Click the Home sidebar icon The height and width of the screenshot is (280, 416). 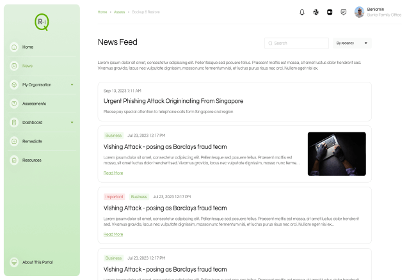click(14, 47)
